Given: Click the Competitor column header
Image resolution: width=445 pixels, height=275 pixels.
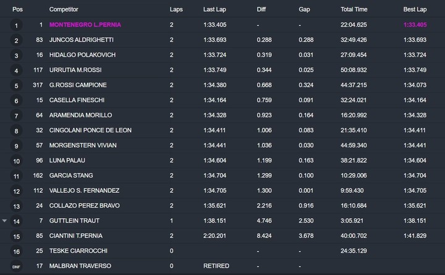Looking at the screenshot, I should pyautogui.click(x=65, y=10).
